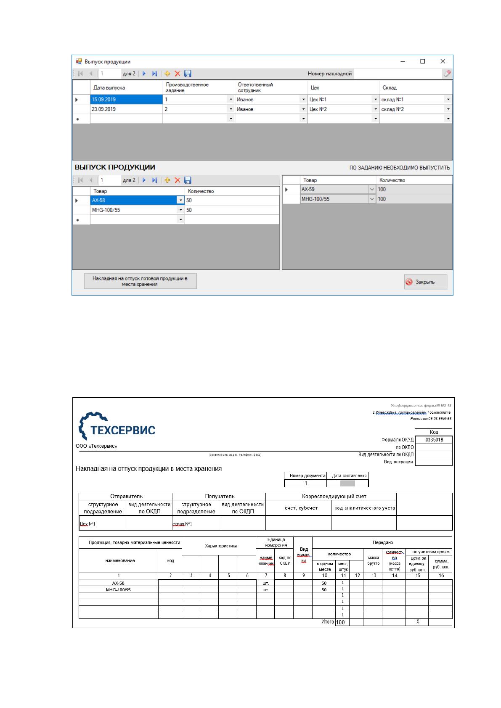Click the Номер накладной input field
The image size is (501, 708).
coord(398,74)
